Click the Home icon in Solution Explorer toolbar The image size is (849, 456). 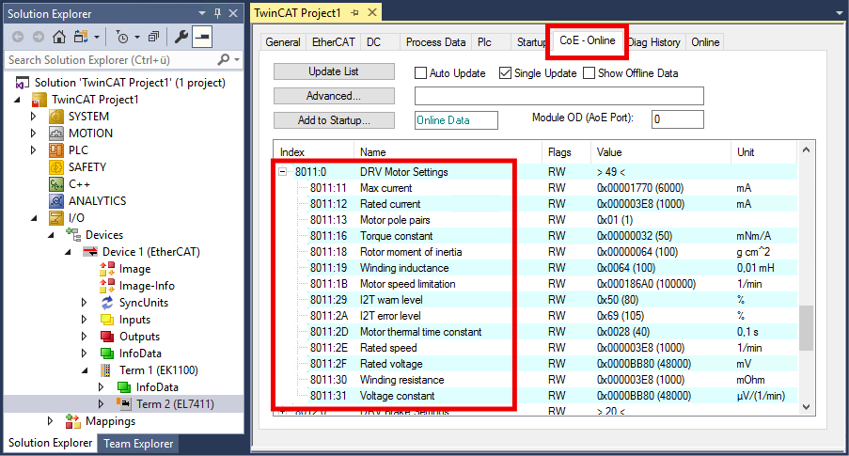[59, 37]
